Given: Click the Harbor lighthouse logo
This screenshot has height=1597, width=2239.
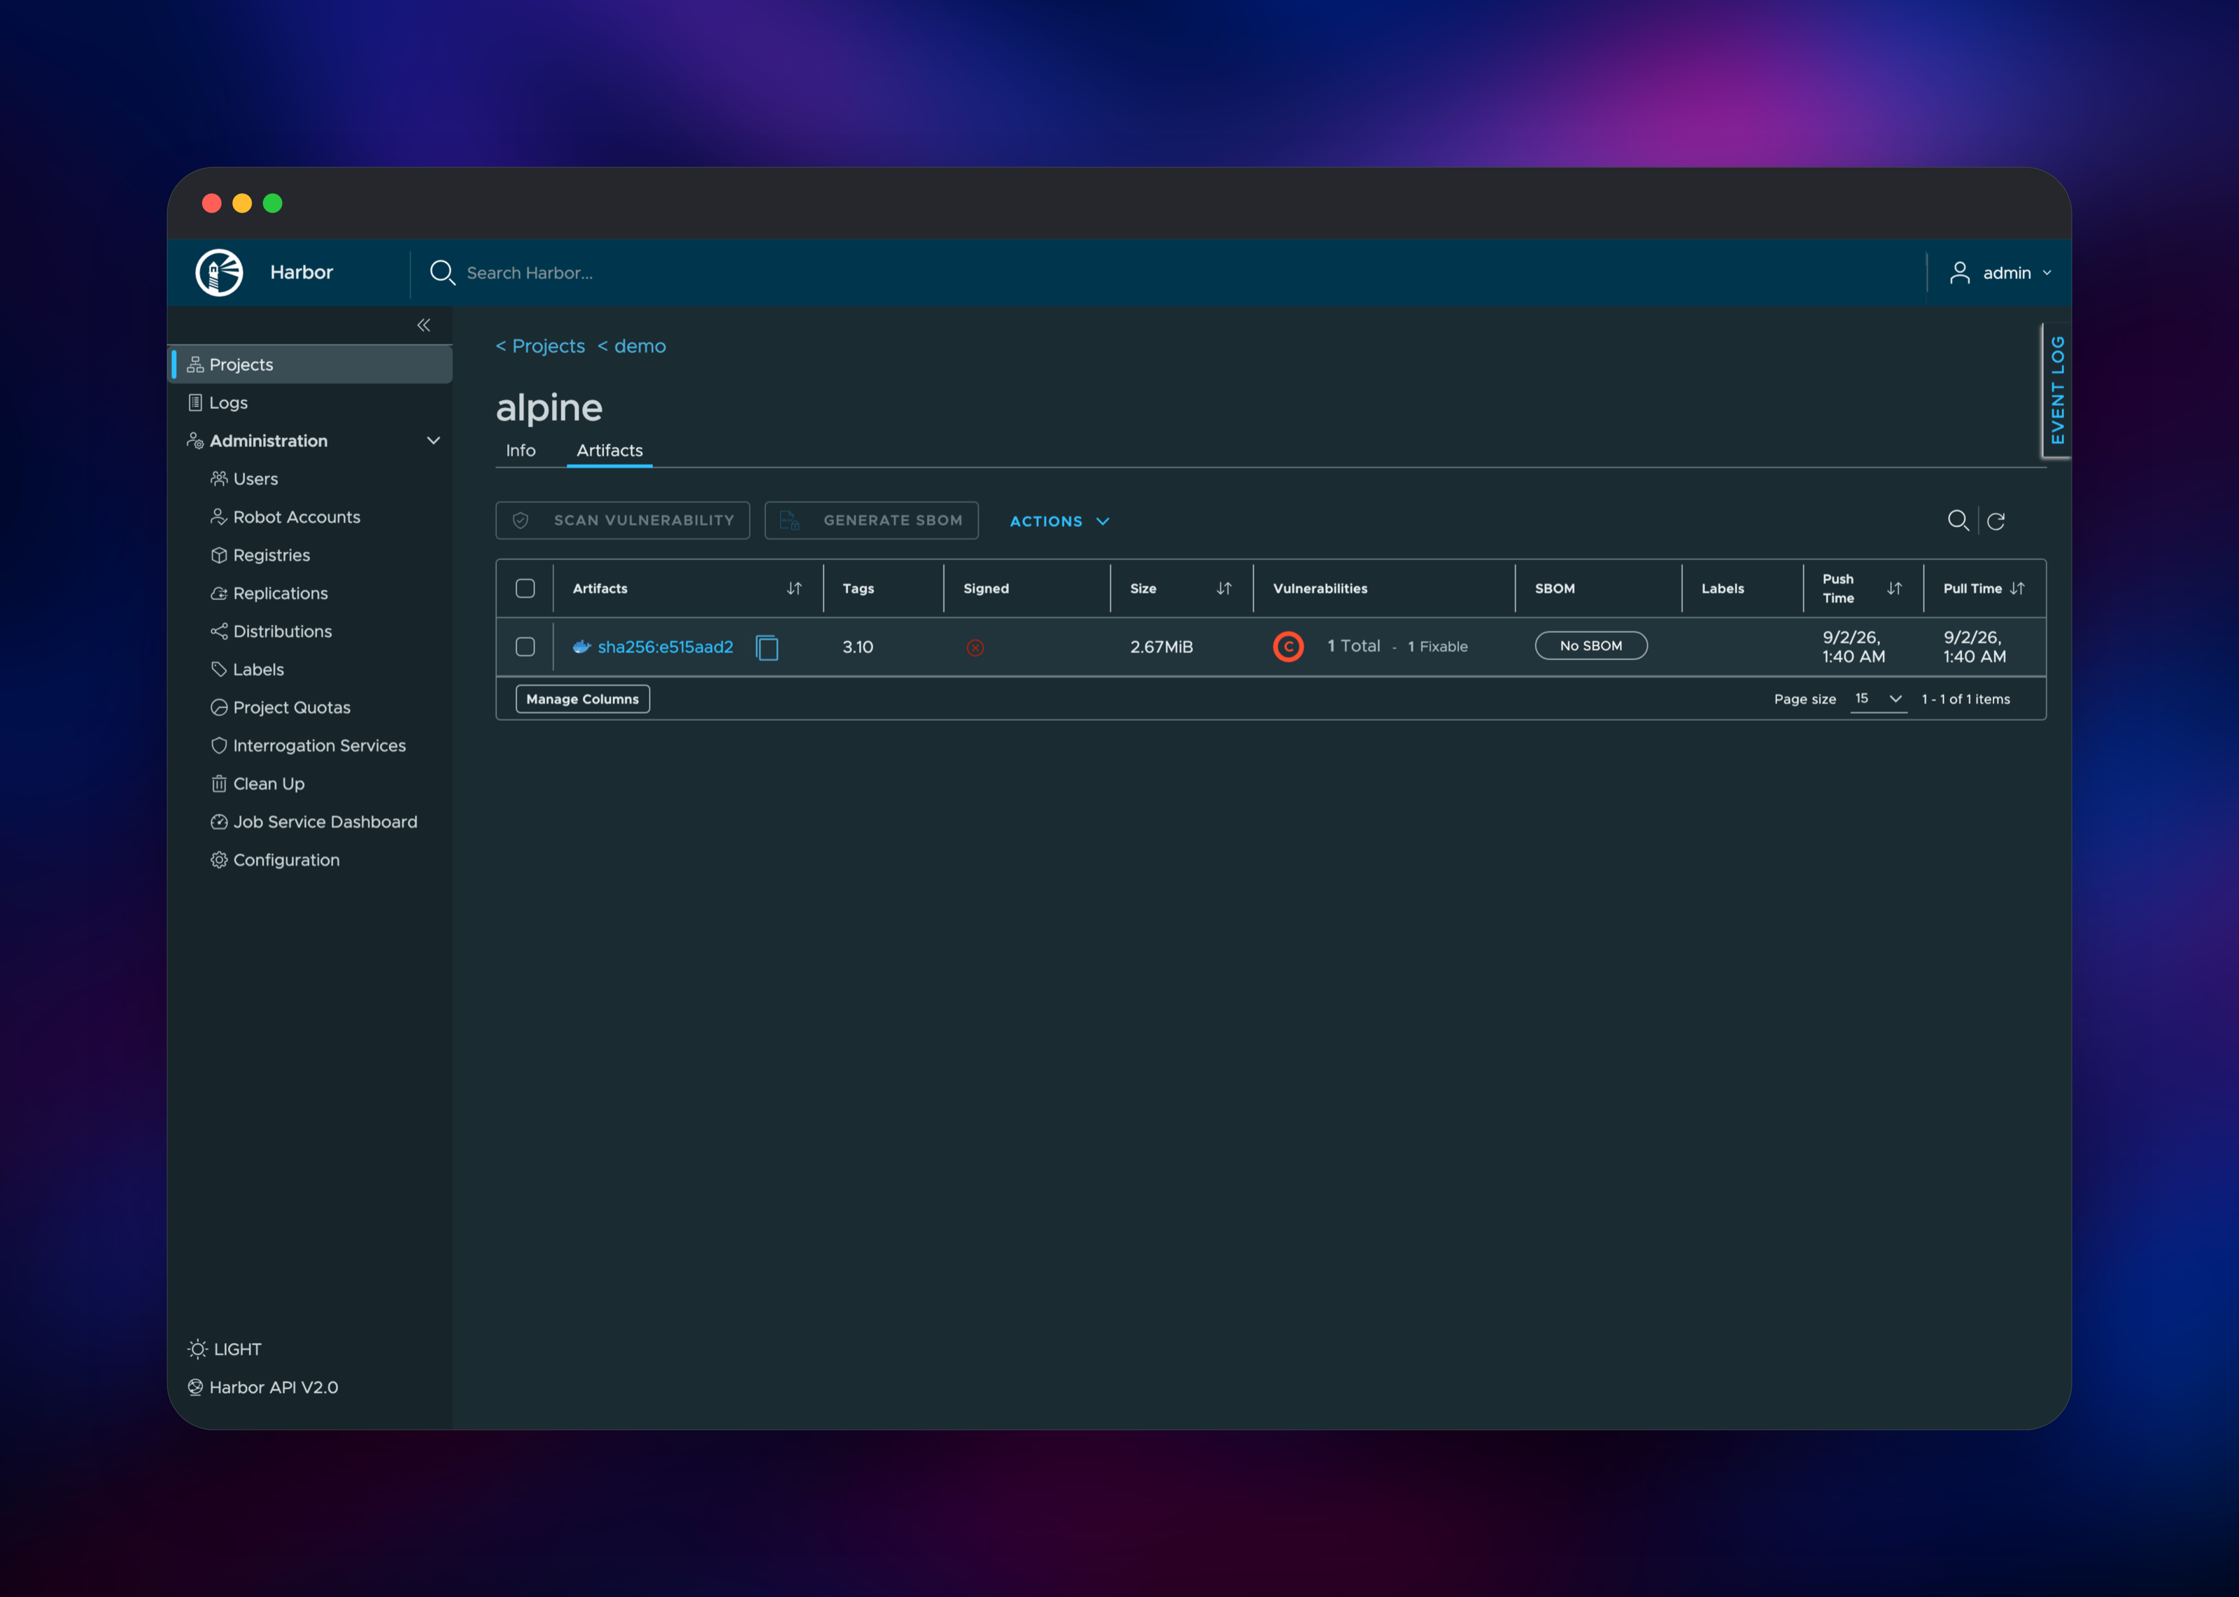Looking at the screenshot, I should [x=219, y=272].
